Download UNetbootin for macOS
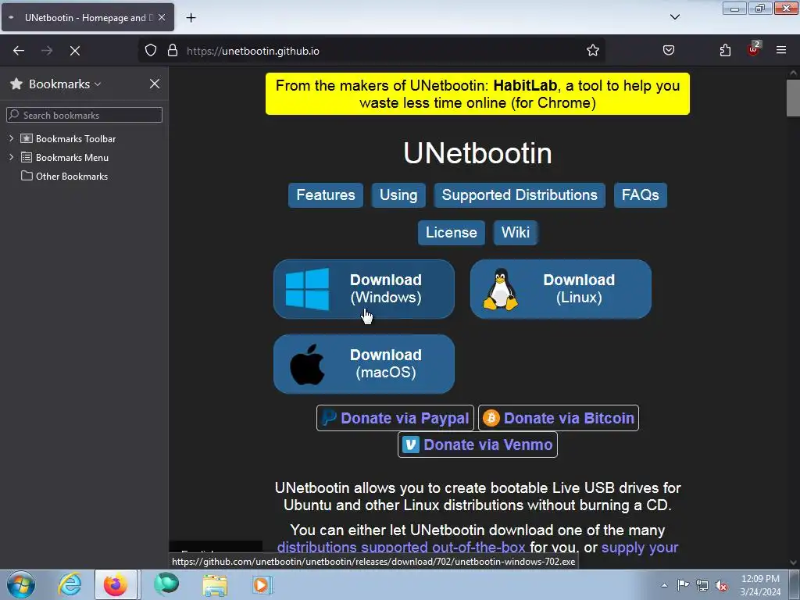The image size is (800, 600). click(x=364, y=364)
